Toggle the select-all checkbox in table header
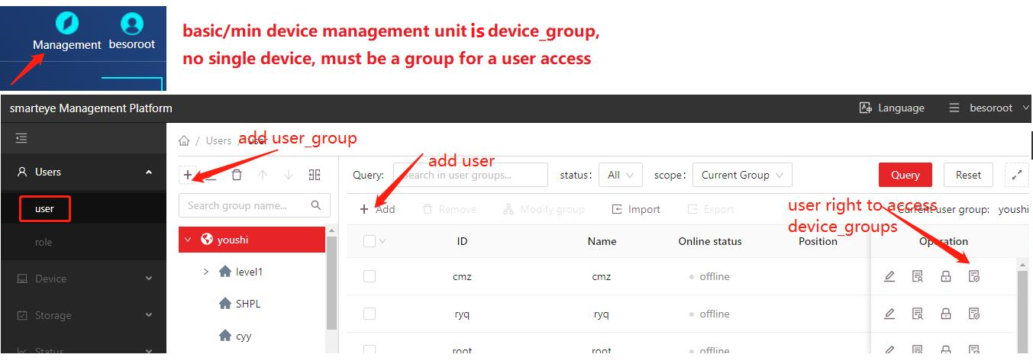1033x364 pixels. [370, 241]
